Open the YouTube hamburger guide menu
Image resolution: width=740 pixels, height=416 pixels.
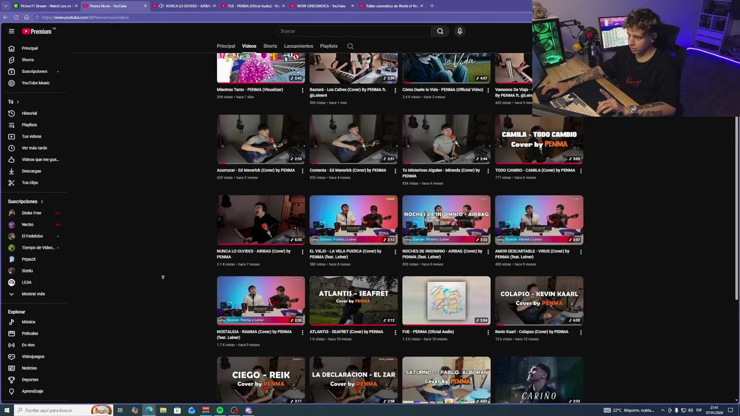11,31
